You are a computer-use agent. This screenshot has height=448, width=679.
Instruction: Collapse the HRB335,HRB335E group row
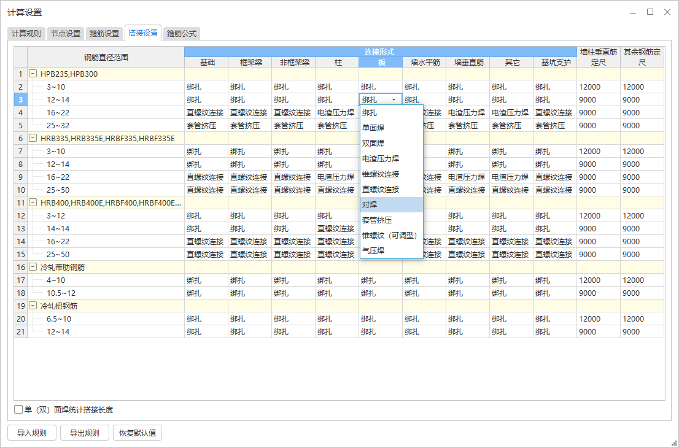point(34,138)
